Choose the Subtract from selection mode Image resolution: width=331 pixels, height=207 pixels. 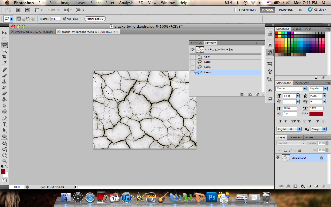point(28,19)
